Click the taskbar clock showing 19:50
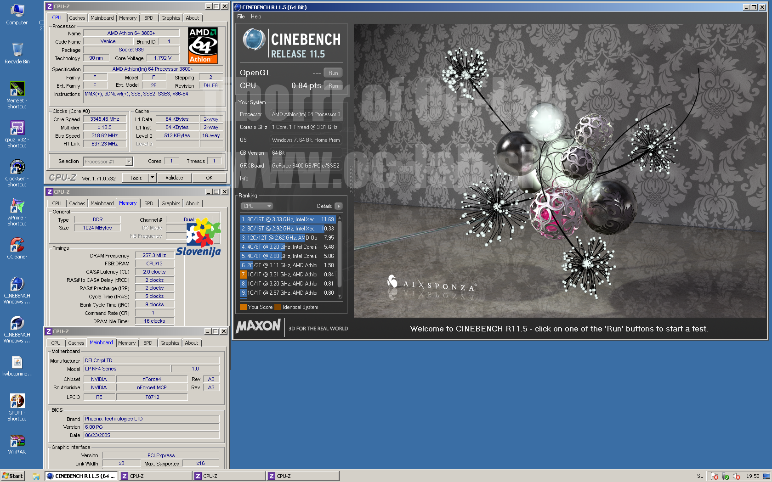Image resolution: width=772 pixels, height=482 pixels. click(753, 476)
